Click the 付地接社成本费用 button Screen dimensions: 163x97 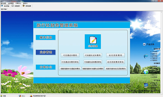point(93,55)
